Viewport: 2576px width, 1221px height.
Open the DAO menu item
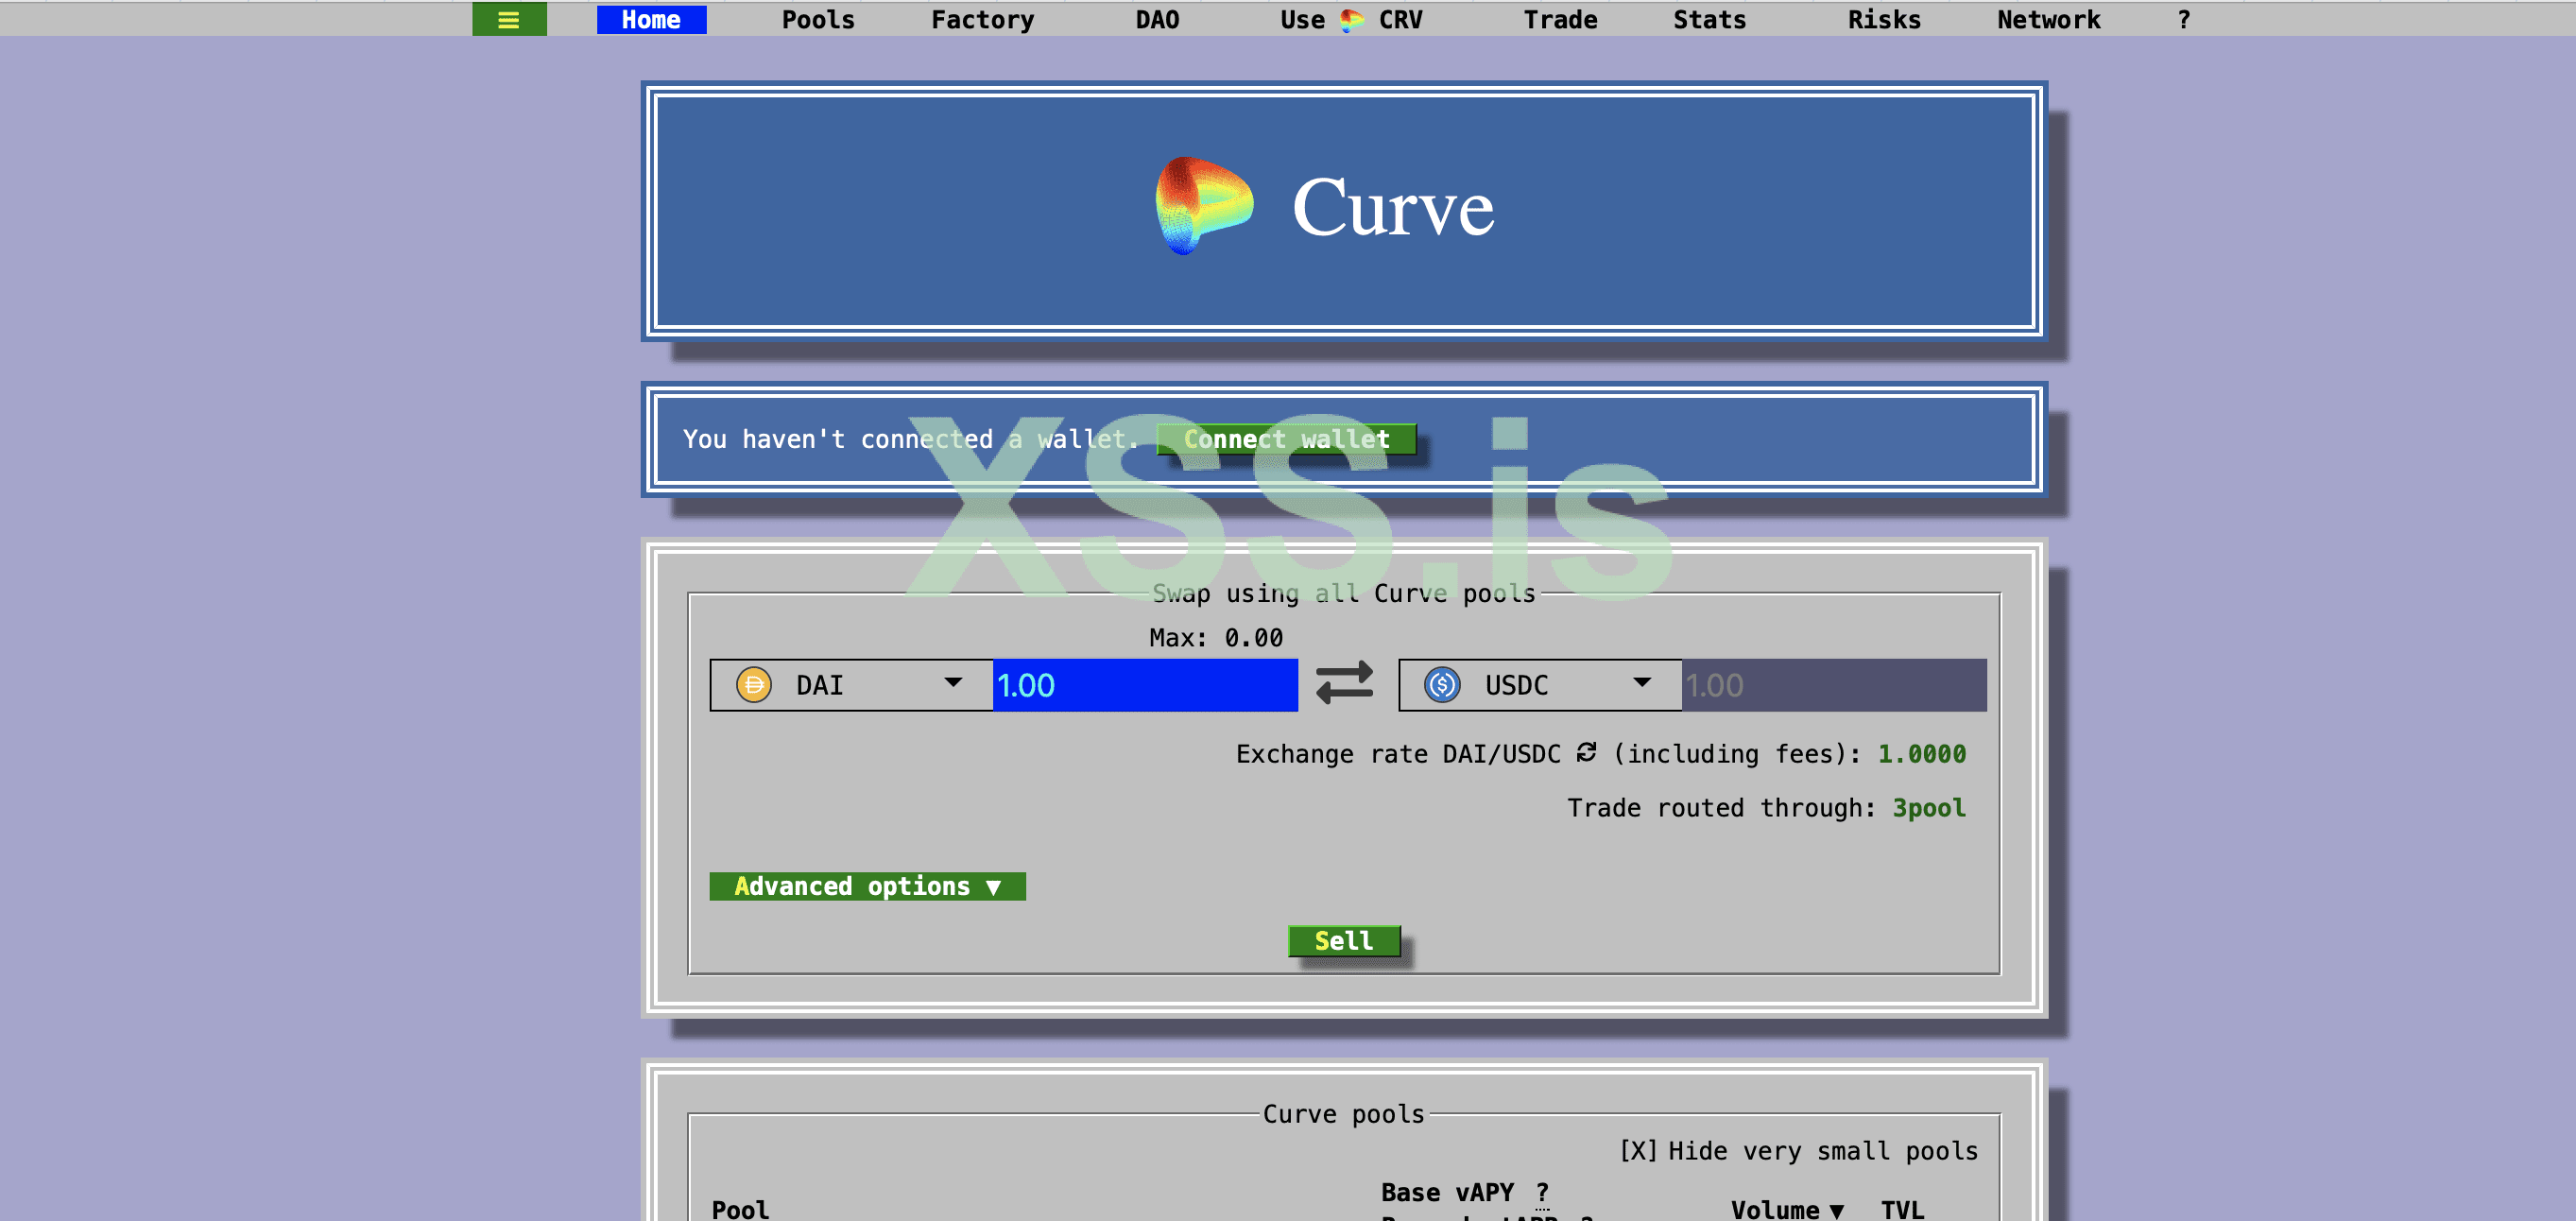[1157, 20]
